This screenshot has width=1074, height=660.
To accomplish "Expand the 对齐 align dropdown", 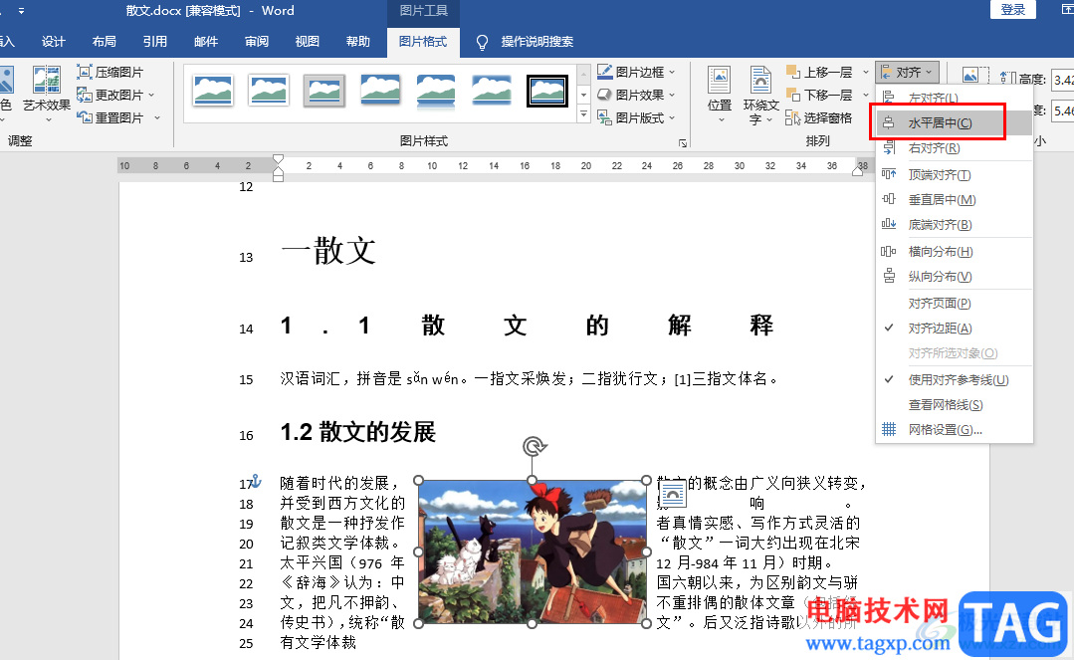I will 907,72.
